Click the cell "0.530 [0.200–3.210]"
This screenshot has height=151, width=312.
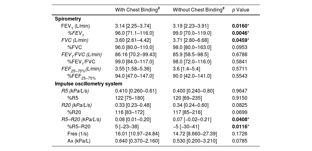pyautogui.click(x=195, y=141)
